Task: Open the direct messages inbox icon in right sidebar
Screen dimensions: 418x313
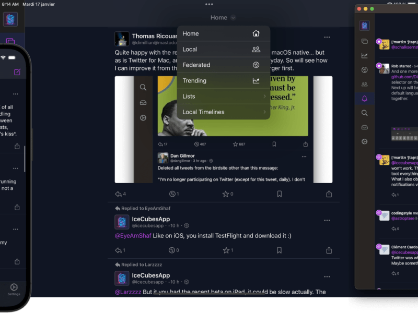Action: coord(364,127)
